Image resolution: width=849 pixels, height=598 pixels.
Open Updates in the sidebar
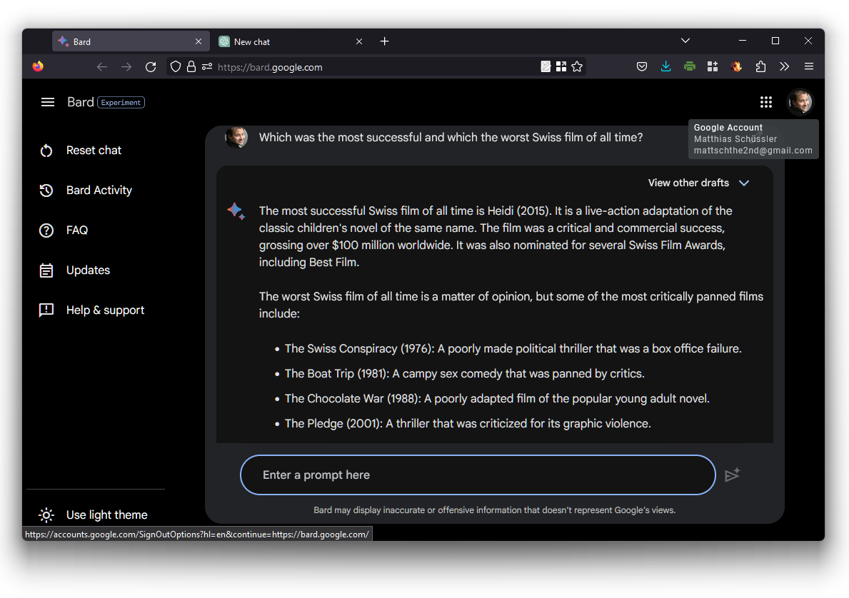click(88, 270)
